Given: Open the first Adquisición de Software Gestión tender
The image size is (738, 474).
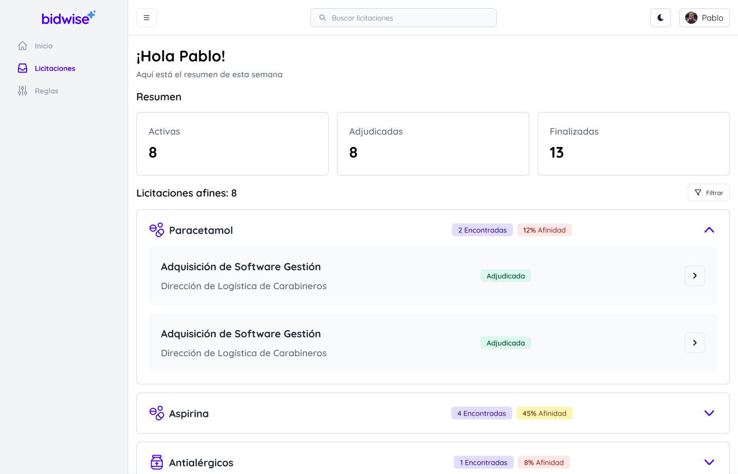Looking at the screenshot, I should [694, 275].
